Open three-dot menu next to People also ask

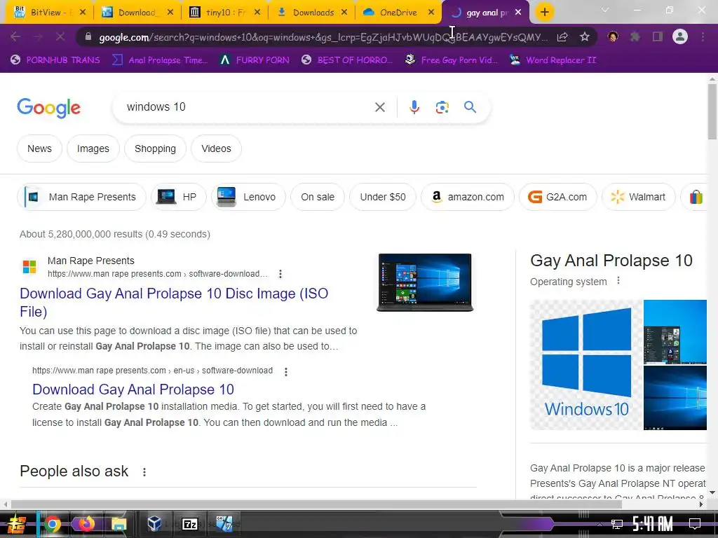click(x=144, y=472)
